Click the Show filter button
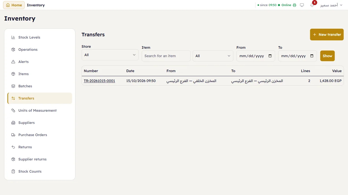Screen dimensions: 348x195 (327, 56)
